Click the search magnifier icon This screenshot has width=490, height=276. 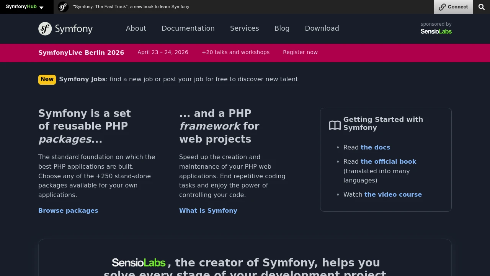482,7
